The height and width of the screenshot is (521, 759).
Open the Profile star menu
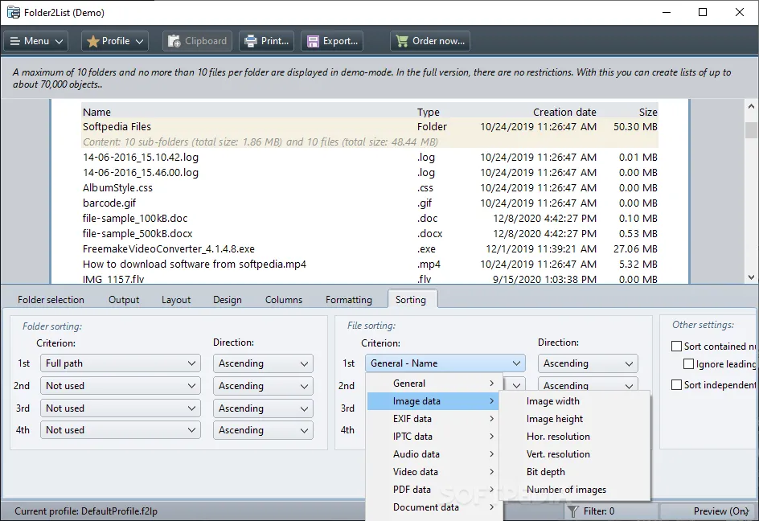pyautogui.click(x=115, y=41)
